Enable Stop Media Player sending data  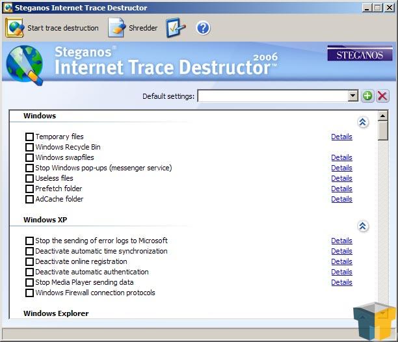[x=29, y=282]
